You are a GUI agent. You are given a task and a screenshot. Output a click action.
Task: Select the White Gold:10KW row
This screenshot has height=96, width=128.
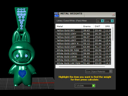83,57
